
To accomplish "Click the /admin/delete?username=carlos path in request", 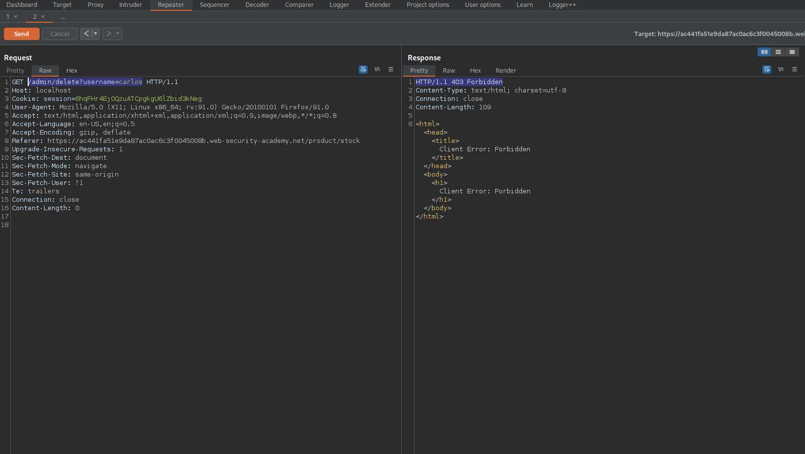I will (85, 82).
